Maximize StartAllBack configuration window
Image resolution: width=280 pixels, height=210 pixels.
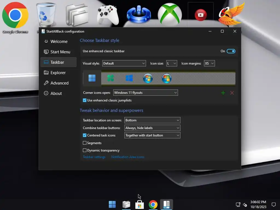coord(222,31)
